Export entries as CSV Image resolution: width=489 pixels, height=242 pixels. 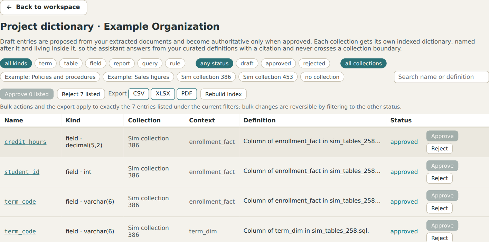139,94
